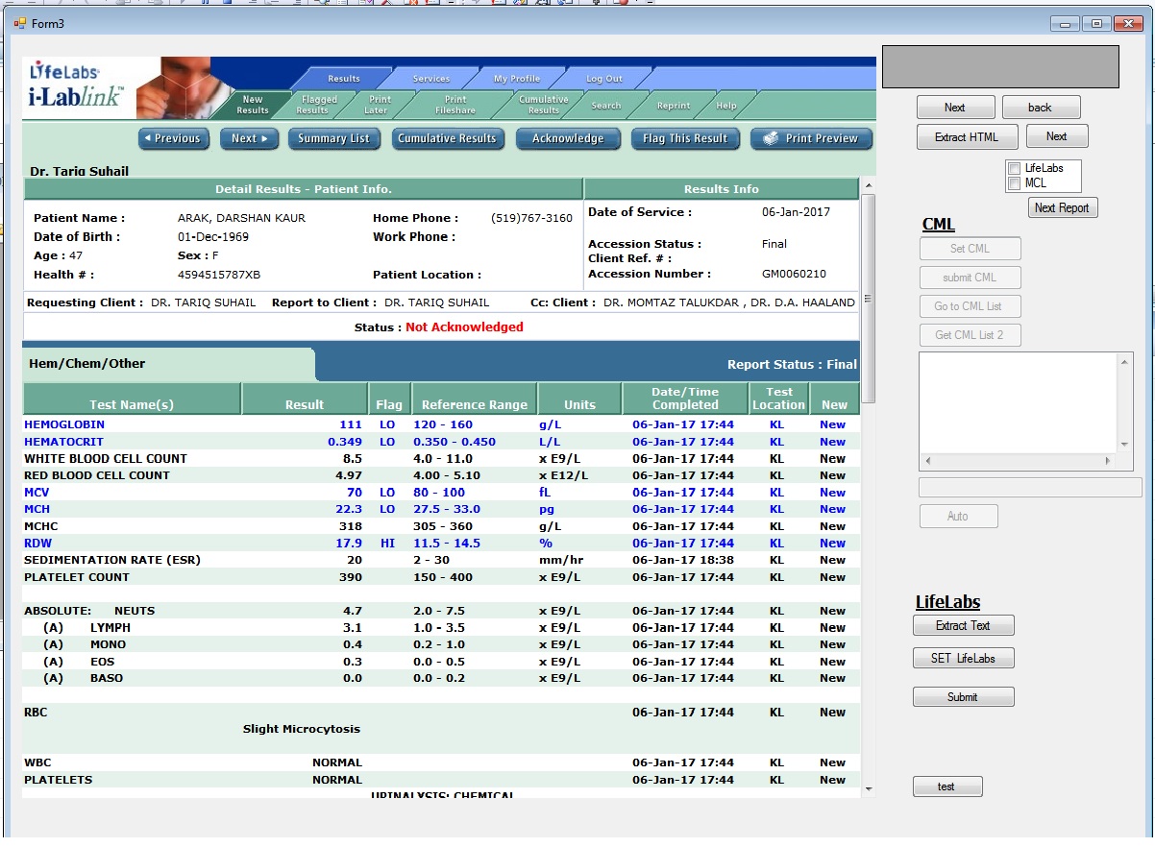Switch to the Services tab
Screen dimensions: 1155x847
pyautogui.click(x=431, y=79)
